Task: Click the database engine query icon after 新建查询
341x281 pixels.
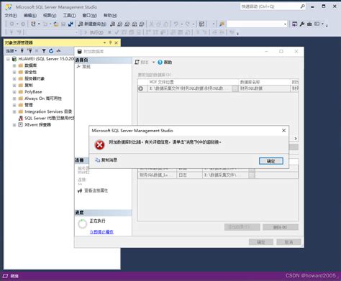Action: tap(113, 24)
